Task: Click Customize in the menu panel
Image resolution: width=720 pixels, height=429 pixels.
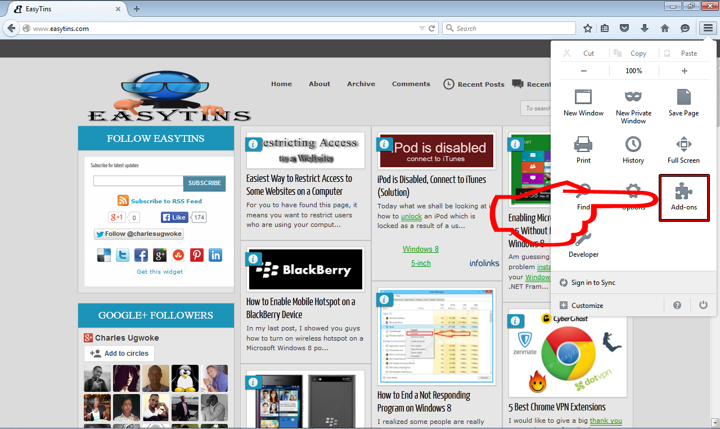Action: click(x=582, y=305)
